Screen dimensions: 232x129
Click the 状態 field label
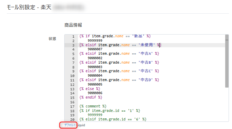coord(52,39)
